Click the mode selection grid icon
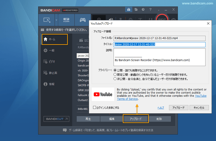Screen dimensions: 216x141 coord(42,30)
